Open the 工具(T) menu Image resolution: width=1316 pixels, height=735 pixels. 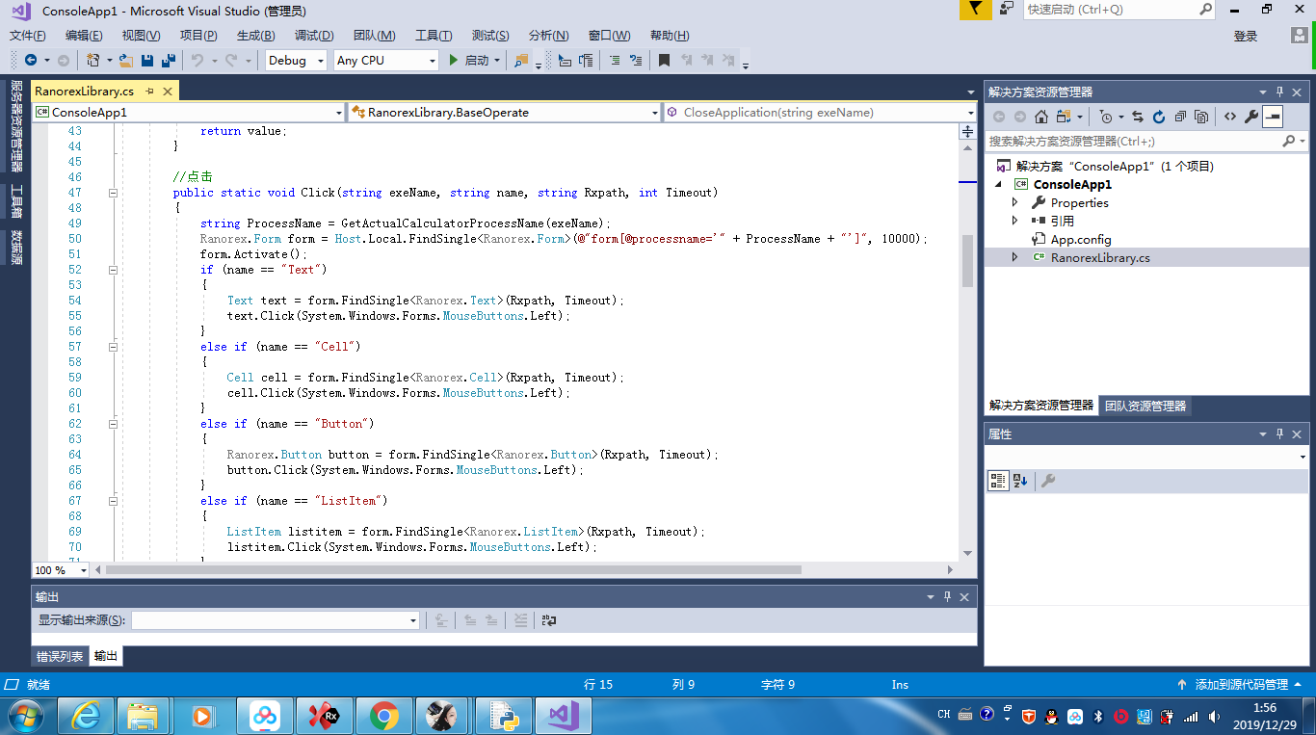click(x=434, y=36)
